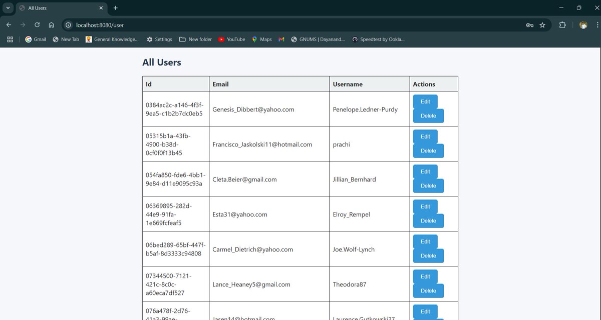The height and width of the screenshot is (320, 601).
Task: Reload the localhost user page
Action: (x=37, y=25)
